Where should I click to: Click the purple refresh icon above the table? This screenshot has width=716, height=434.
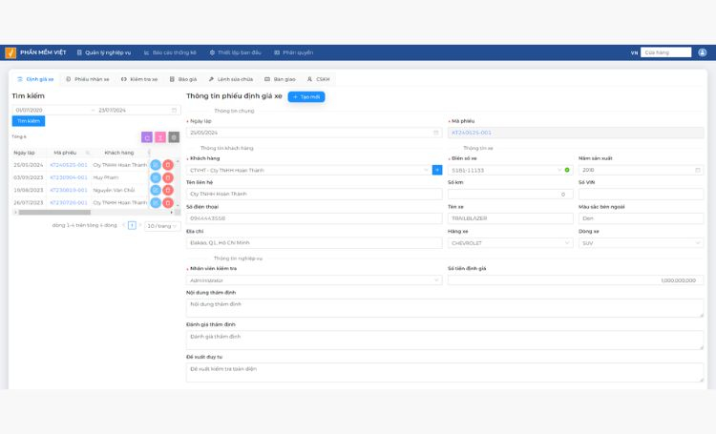(x=147, y=137)
